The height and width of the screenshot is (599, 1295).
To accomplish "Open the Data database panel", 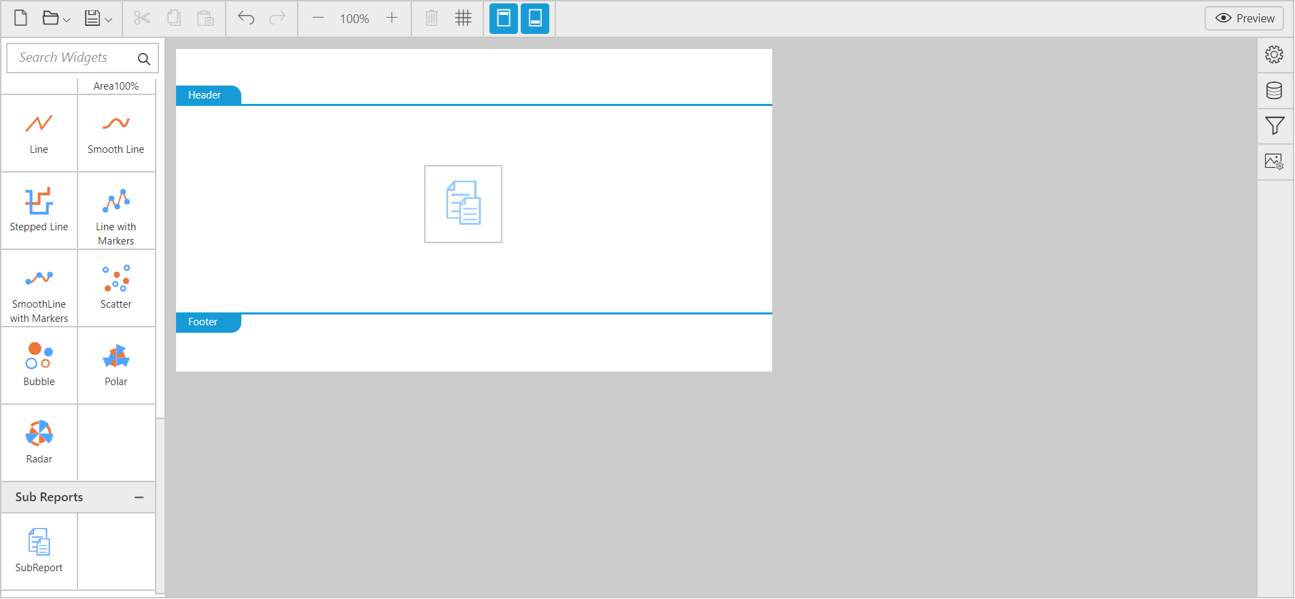I will tap(1275, 90).
